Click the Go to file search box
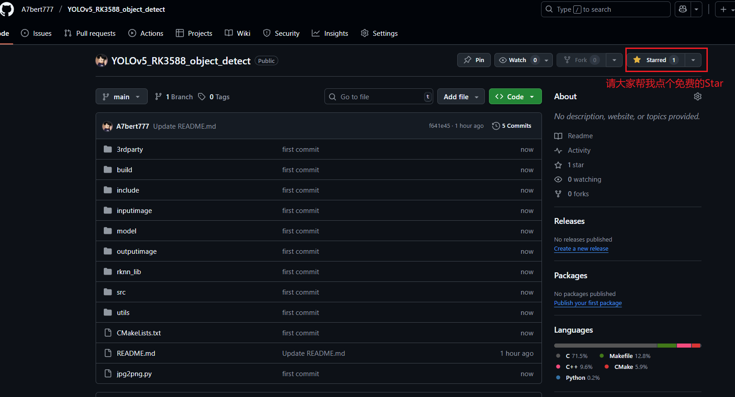The width and height of the screenshot is (735, 397). pyautogui.click(x=378, y=97)
